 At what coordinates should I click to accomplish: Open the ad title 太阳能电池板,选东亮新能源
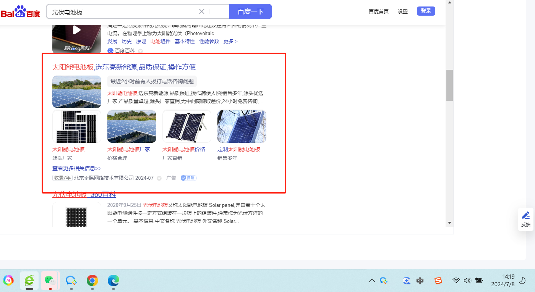point(124,67)
